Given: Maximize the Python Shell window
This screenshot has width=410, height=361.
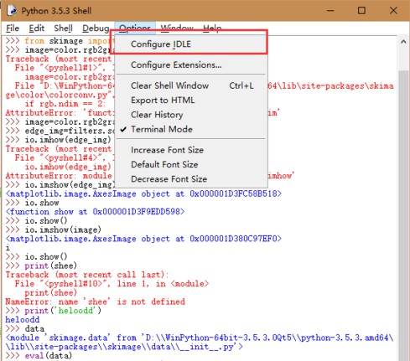Looking at the screenshot, I should [x=361, y=11].
